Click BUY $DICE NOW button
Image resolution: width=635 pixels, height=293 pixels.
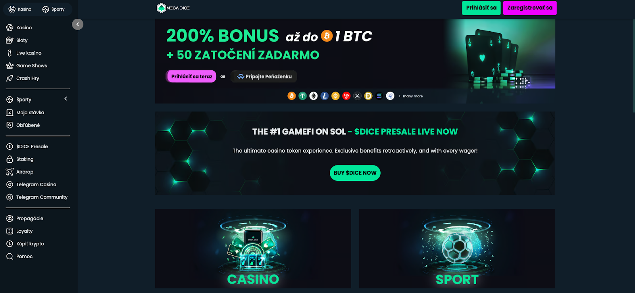355,173
